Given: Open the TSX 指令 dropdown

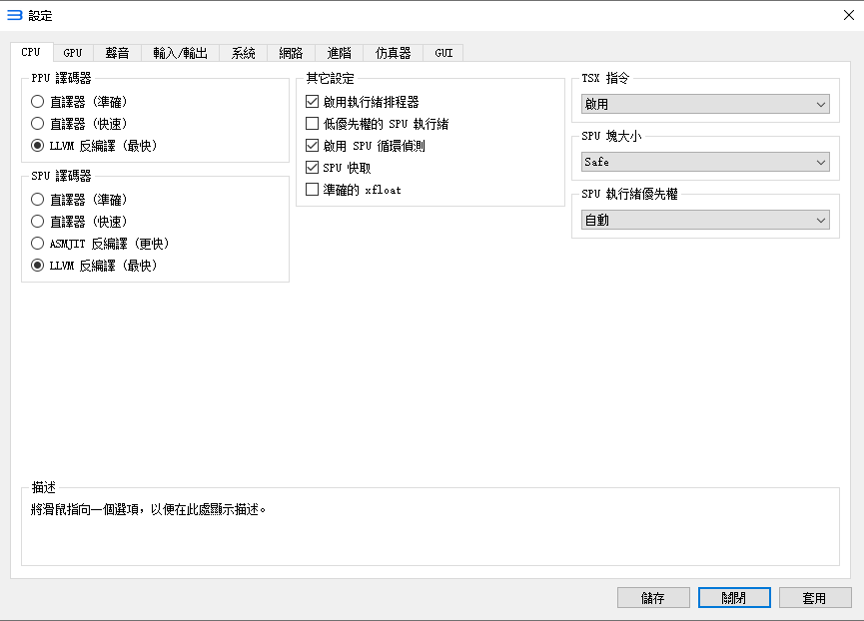Looking at the screenshot, I should point(705,103).
